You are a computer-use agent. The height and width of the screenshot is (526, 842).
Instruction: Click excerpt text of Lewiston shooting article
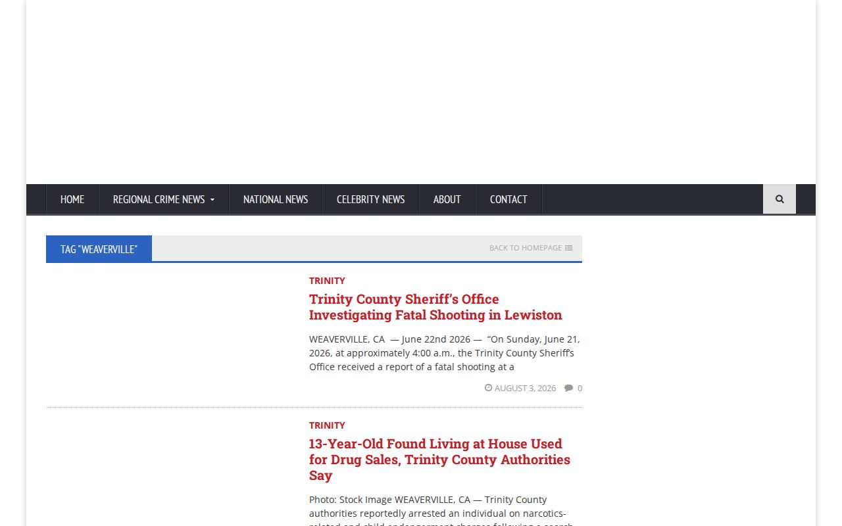445,353
